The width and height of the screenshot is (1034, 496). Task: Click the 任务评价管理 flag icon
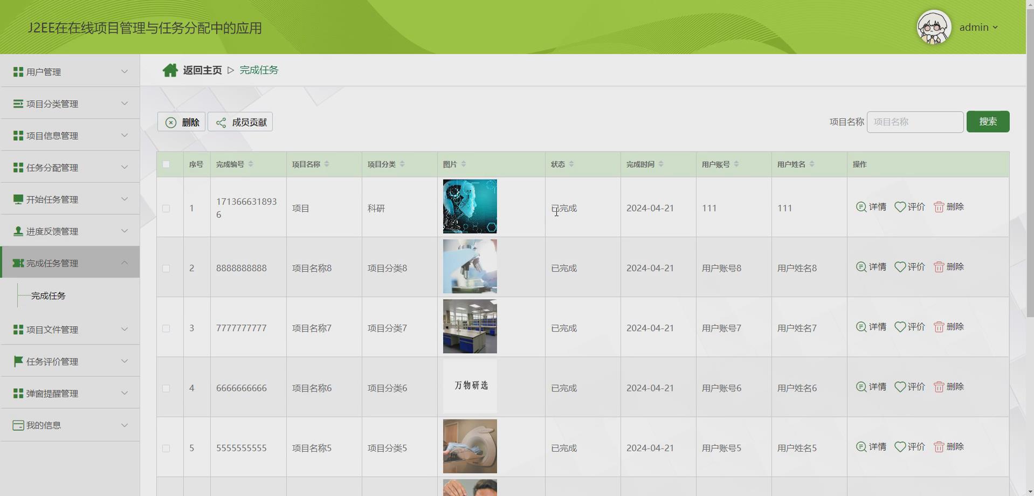coord(18,361)
